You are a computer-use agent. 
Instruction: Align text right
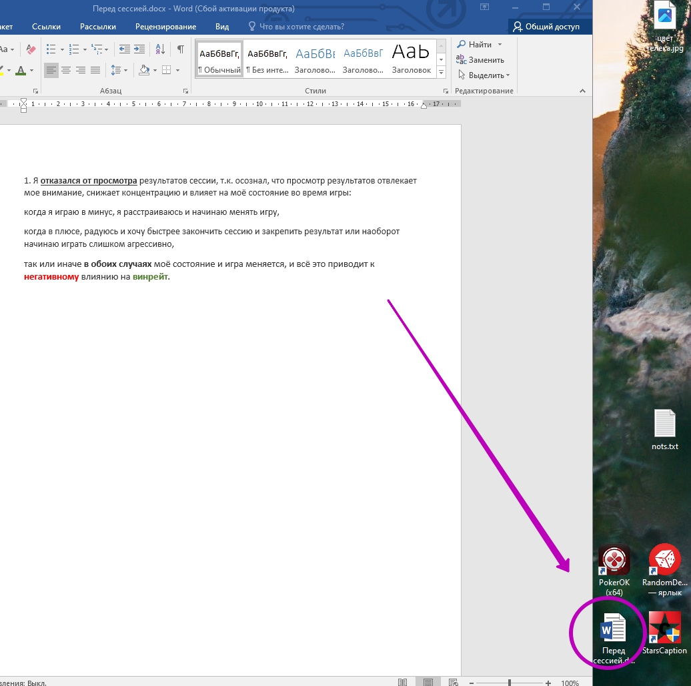(81, 70)
